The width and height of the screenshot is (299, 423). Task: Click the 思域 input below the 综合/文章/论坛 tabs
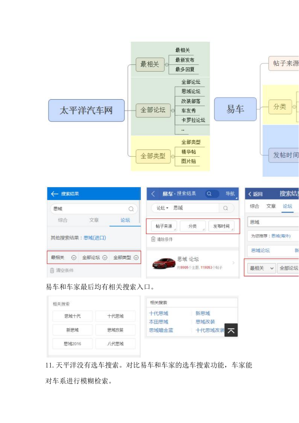pyautogui.click(x=273, y=222)
